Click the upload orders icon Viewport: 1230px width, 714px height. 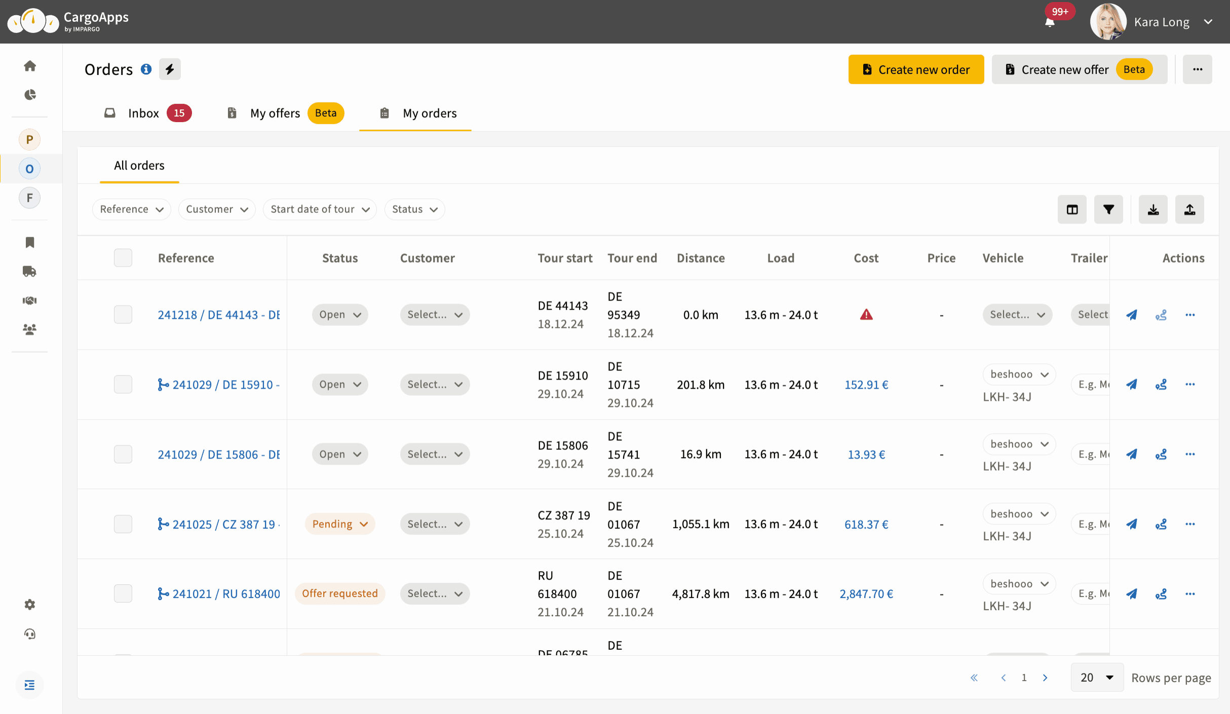1189,209
